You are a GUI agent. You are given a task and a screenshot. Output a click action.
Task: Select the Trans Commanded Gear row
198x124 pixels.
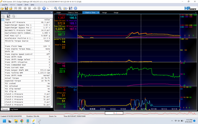coord(26,65)
